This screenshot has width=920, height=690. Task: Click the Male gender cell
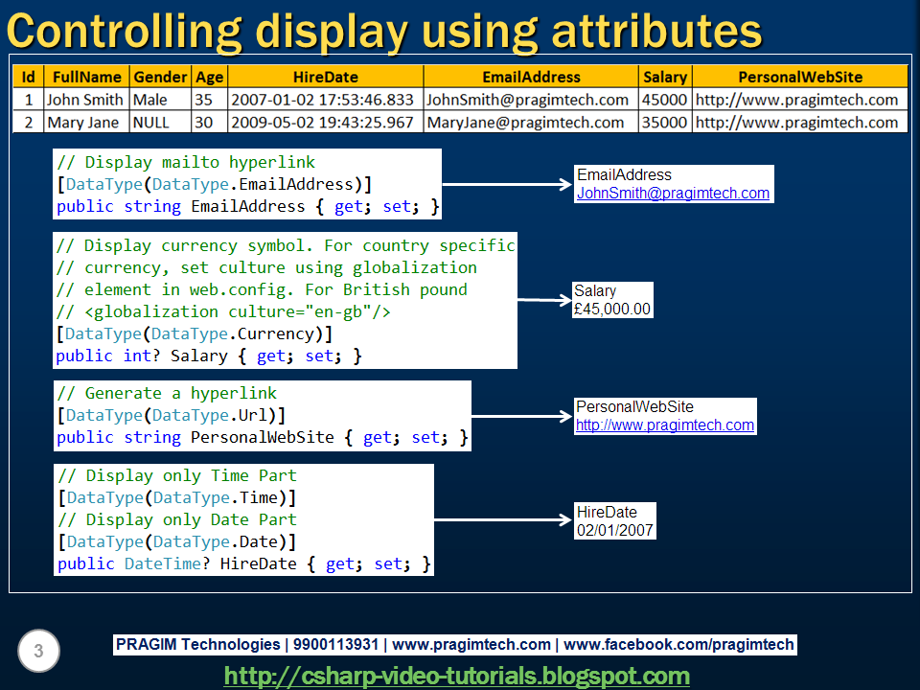(160, 100)
